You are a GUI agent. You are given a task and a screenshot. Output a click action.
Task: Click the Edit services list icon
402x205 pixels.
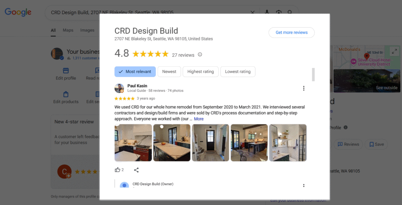coord(98,94)
